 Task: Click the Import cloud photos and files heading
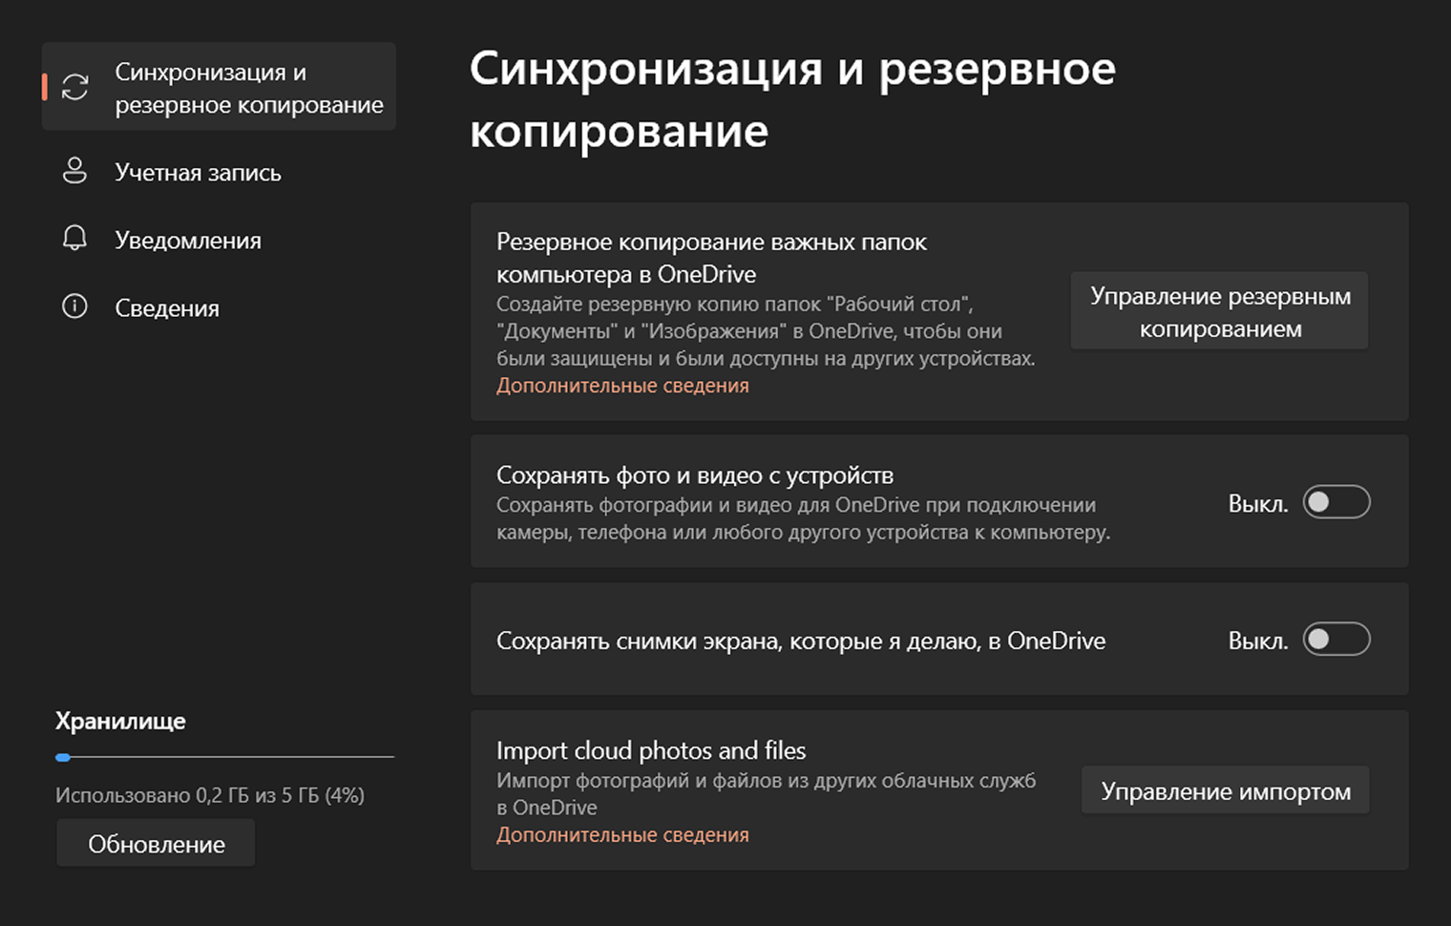coord(651,750)
